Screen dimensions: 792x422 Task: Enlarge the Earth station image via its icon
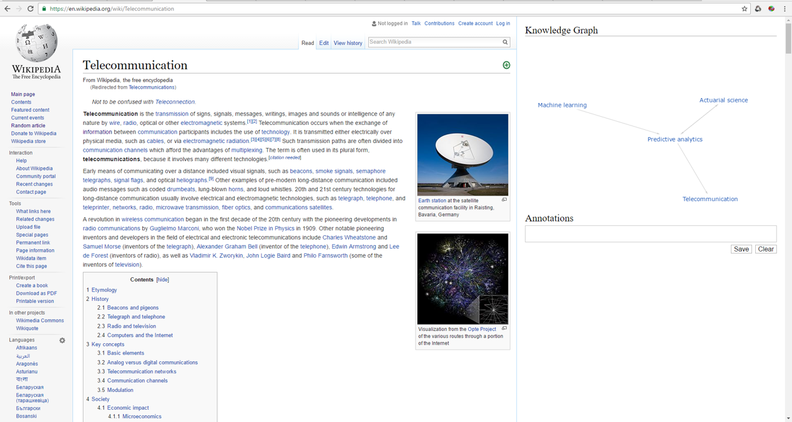[x=504, y=200]
